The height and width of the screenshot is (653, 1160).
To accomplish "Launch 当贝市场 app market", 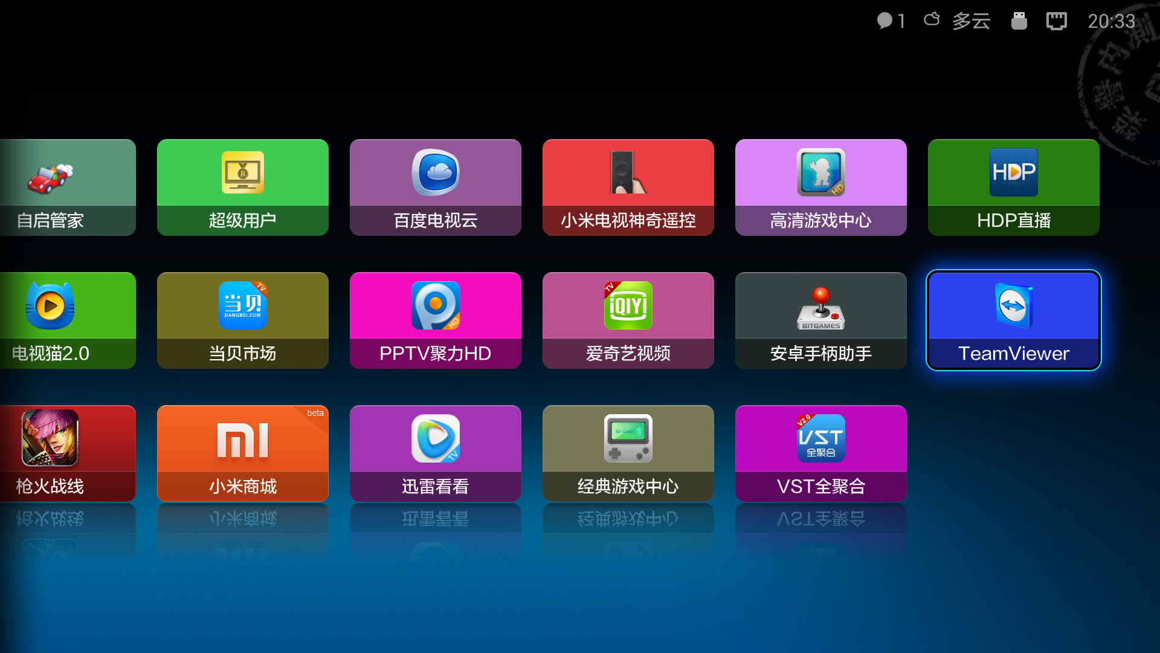I will point(242,320).
